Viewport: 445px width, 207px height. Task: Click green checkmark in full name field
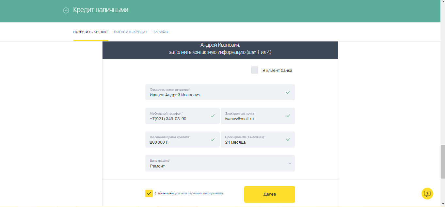coord(288,92)
